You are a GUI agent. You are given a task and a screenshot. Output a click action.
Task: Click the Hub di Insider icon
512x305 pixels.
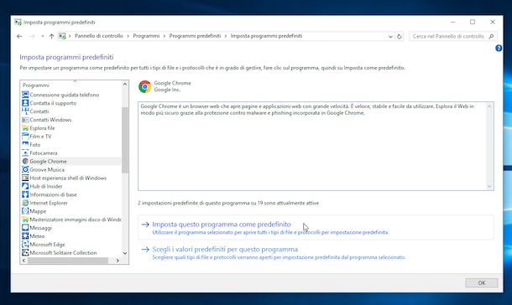coord(25,186)
